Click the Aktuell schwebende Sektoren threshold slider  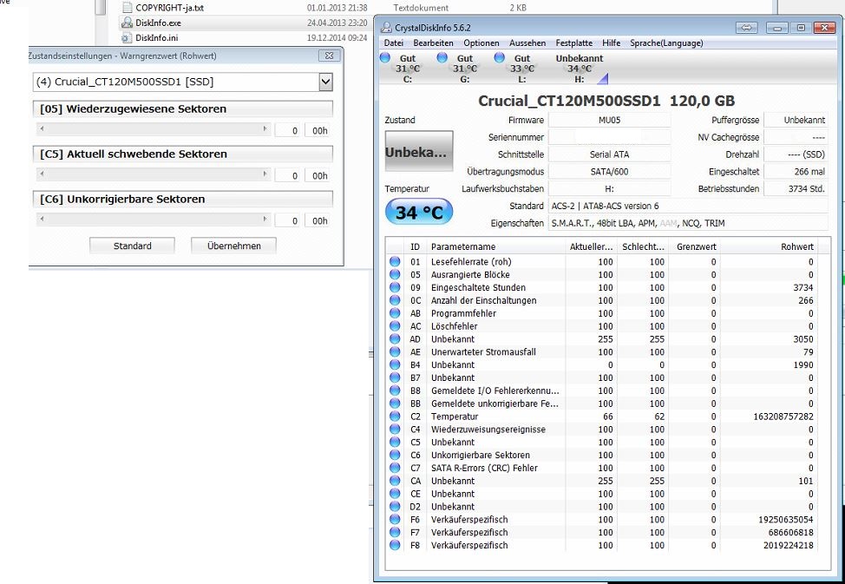[x=154, y=174]
